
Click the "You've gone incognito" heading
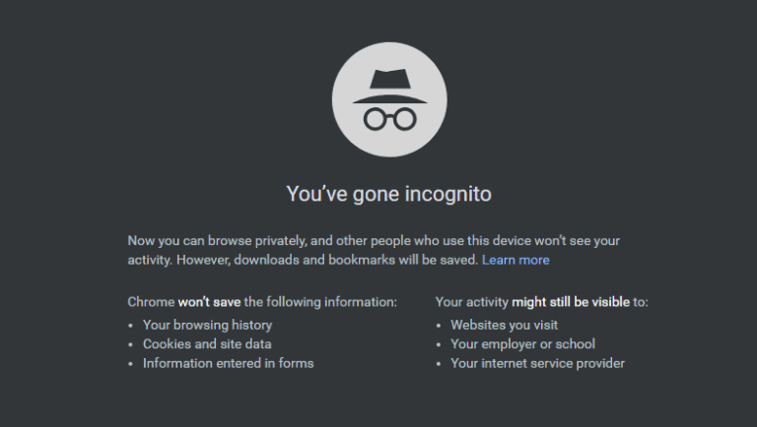click(389, 194)
